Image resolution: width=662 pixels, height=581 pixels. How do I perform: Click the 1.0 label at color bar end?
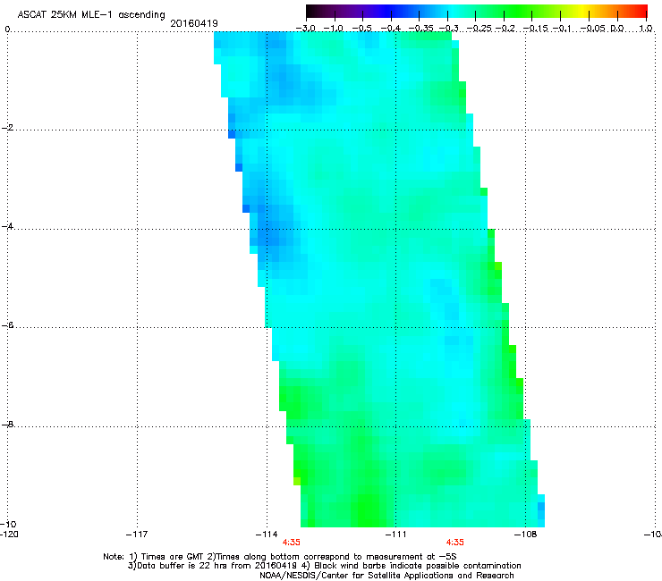click(646, 29)
